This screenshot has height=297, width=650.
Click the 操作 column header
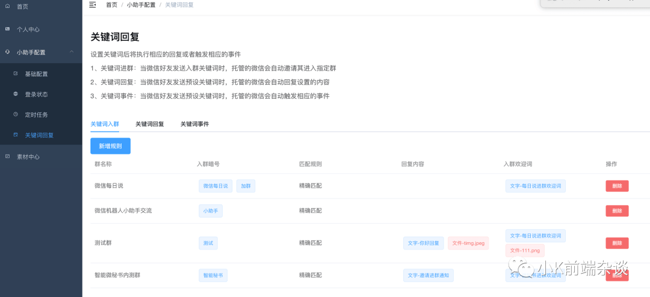[x=611, y=164]
